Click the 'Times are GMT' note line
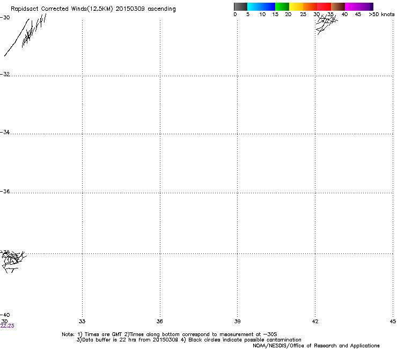The width and height of the screenshot is (397, 349). tap(170, 335)
